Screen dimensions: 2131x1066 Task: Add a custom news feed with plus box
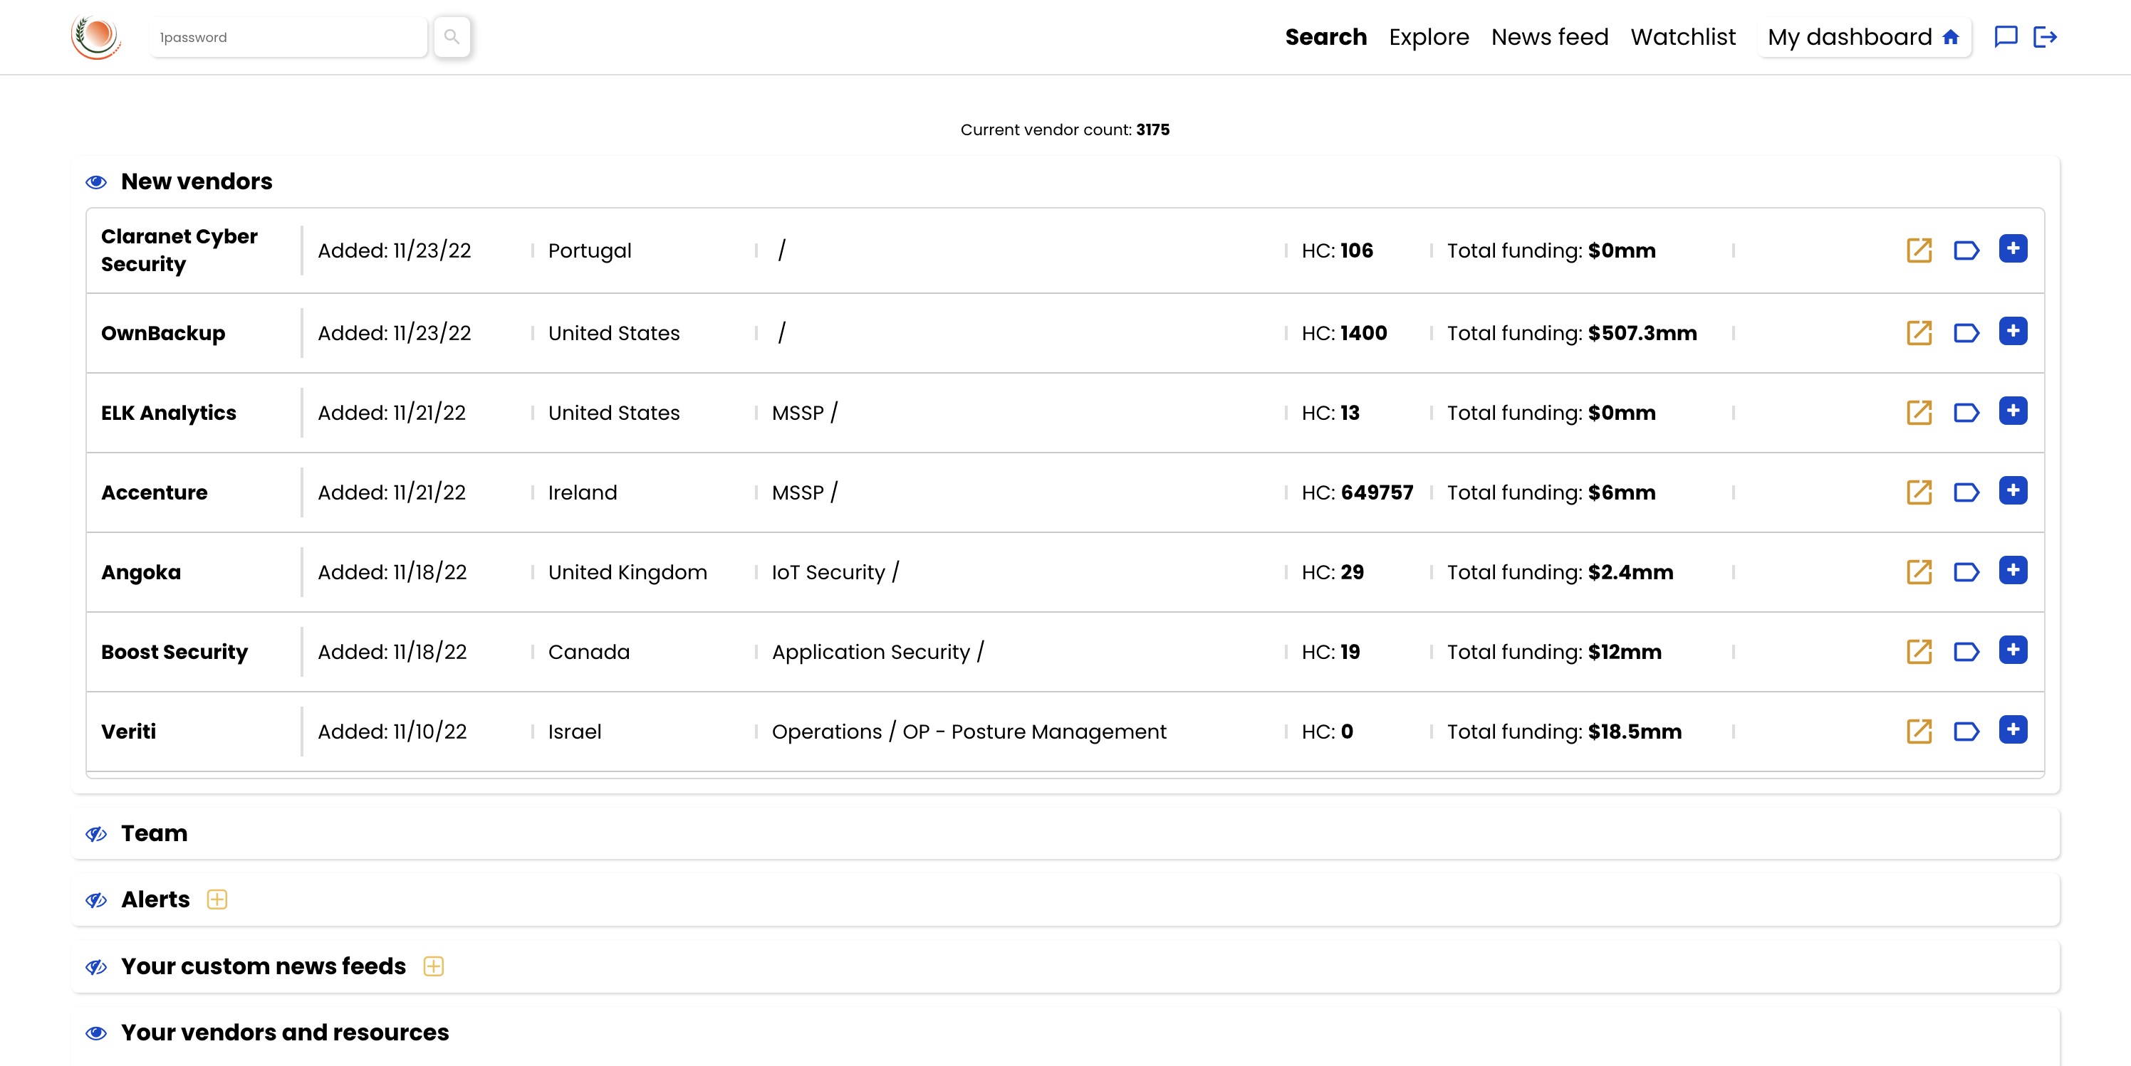(x=434, y=966)
